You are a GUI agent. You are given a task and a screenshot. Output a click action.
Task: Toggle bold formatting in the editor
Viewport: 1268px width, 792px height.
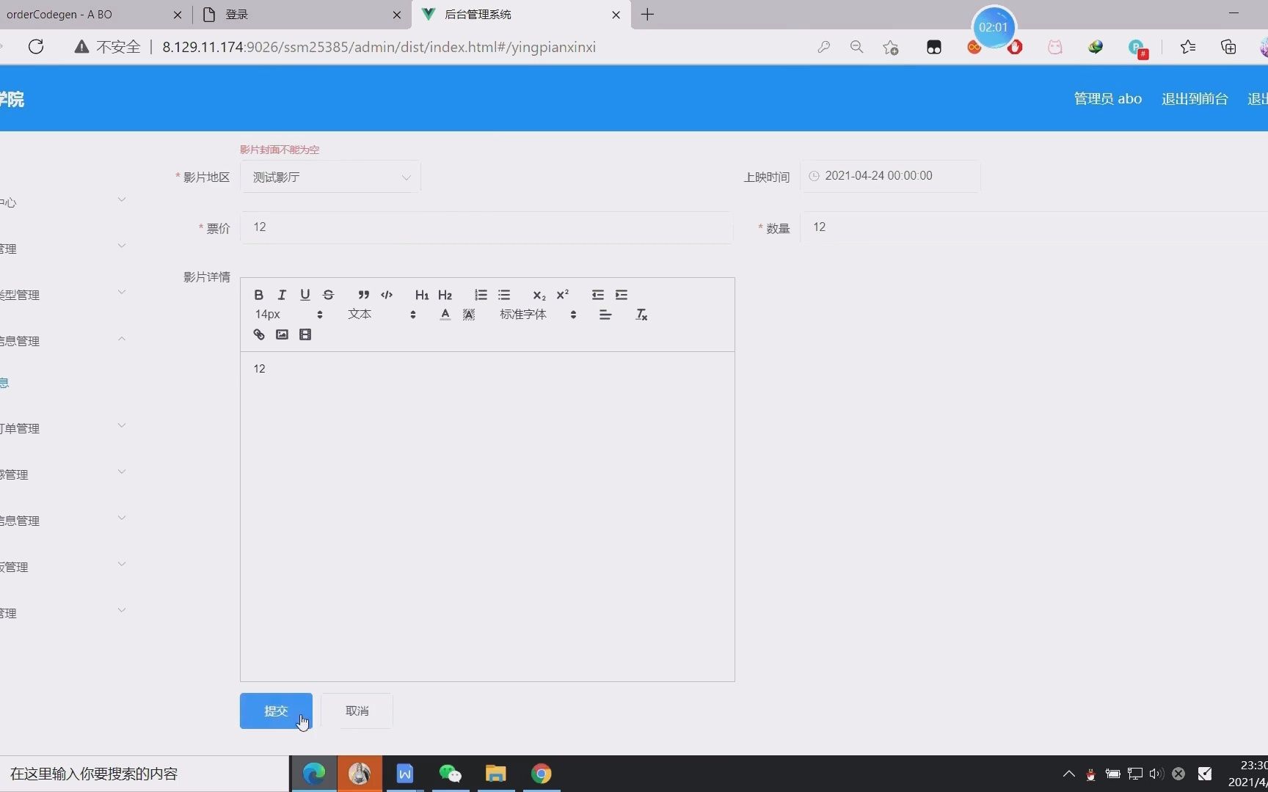click(x=258, y=295)
